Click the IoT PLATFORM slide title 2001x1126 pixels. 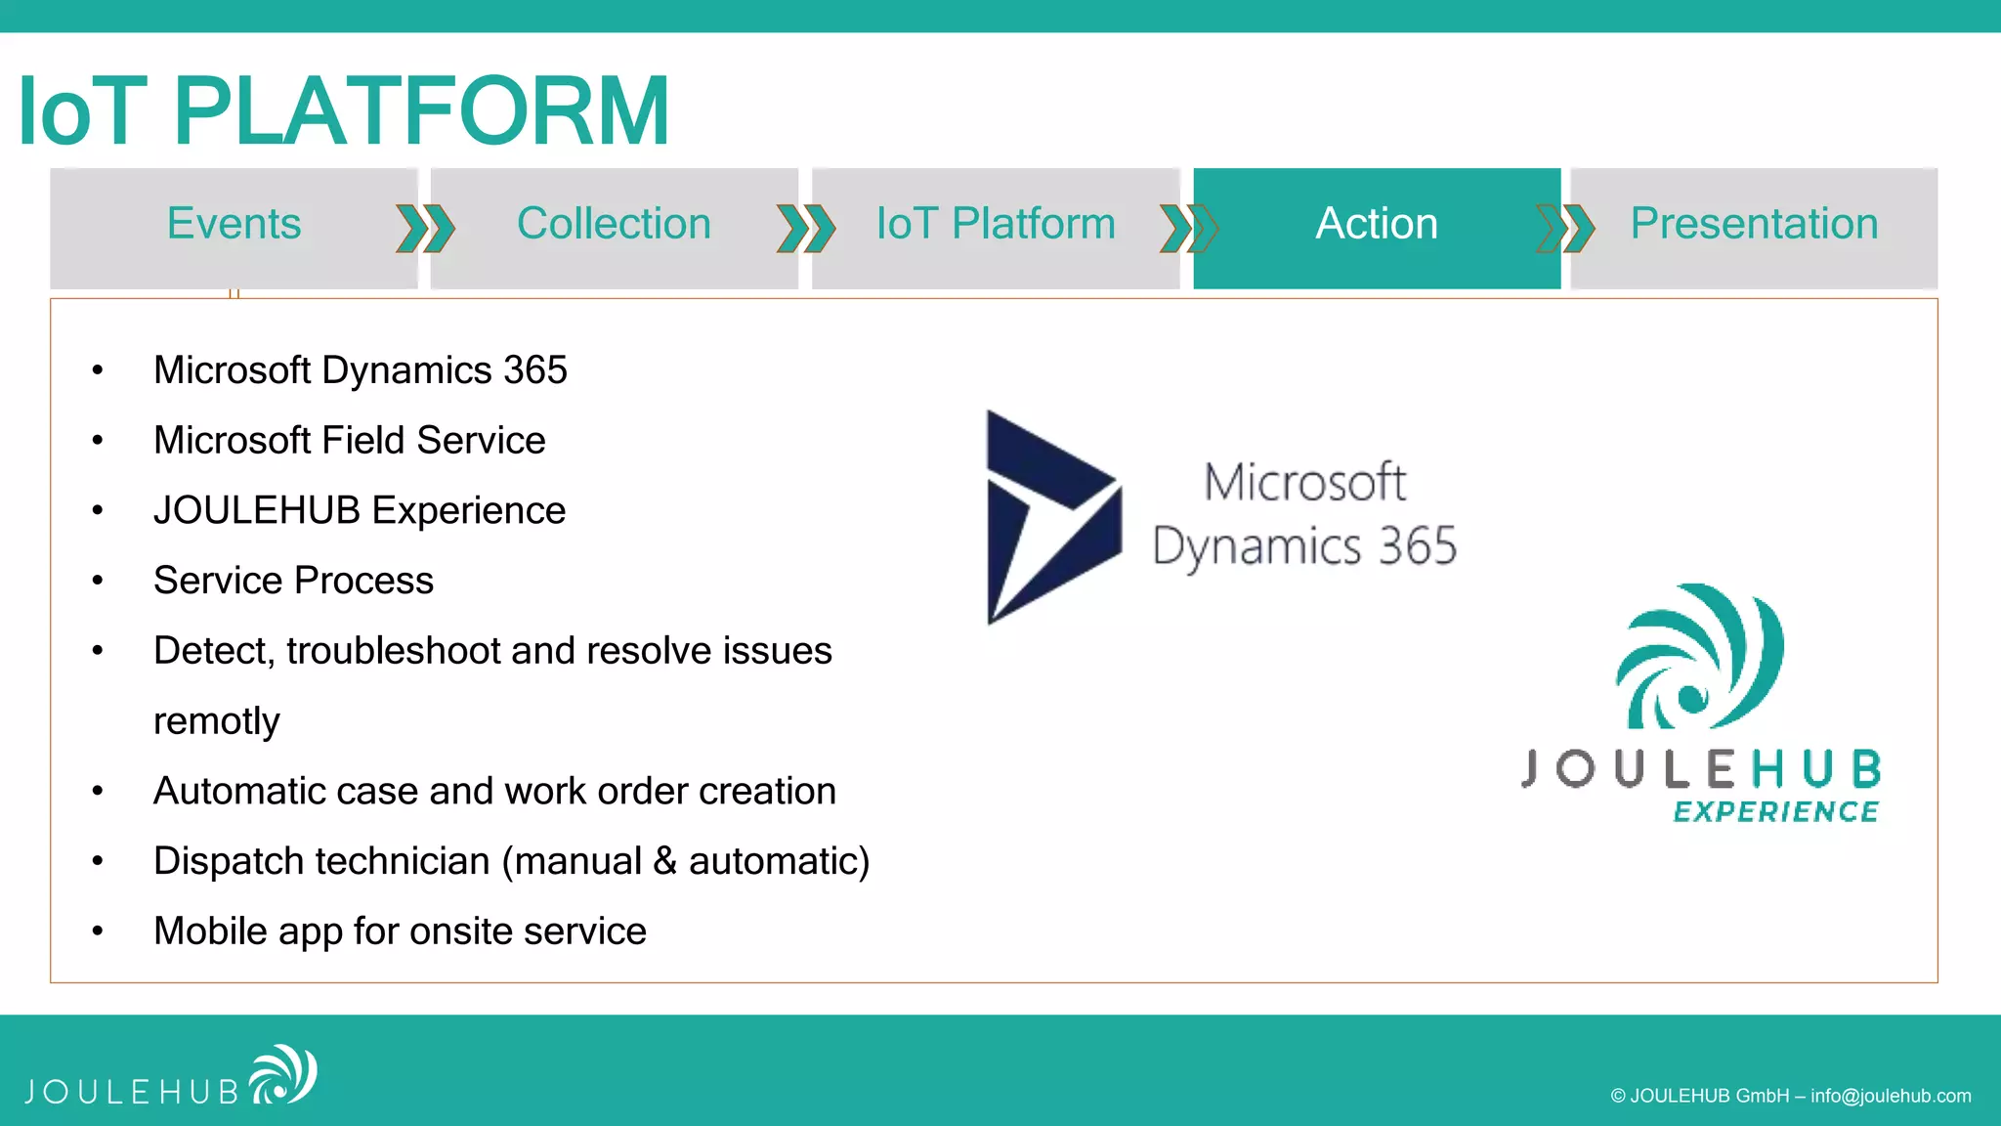pos(344,111)
